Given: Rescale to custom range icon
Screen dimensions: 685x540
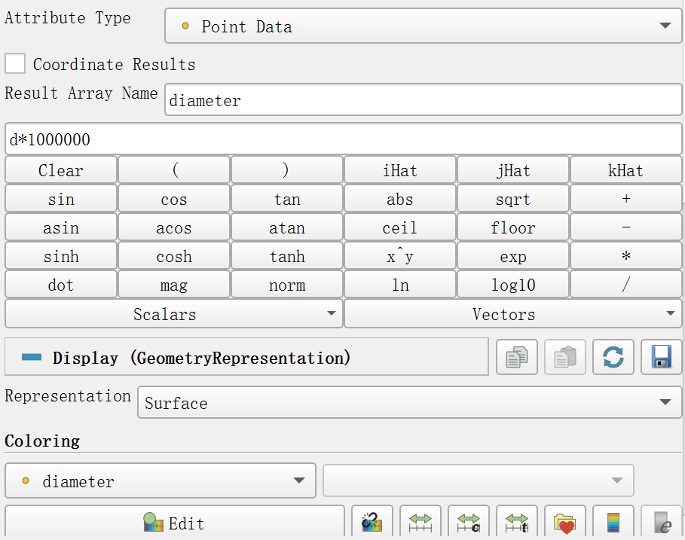Looking at the screenshot, I should tap(468, 522).
